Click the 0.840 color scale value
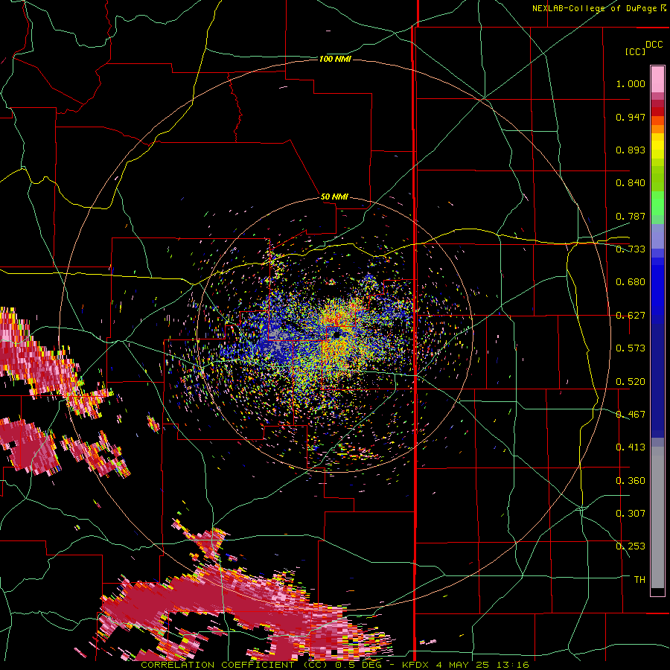 click(x=631, y=183)
